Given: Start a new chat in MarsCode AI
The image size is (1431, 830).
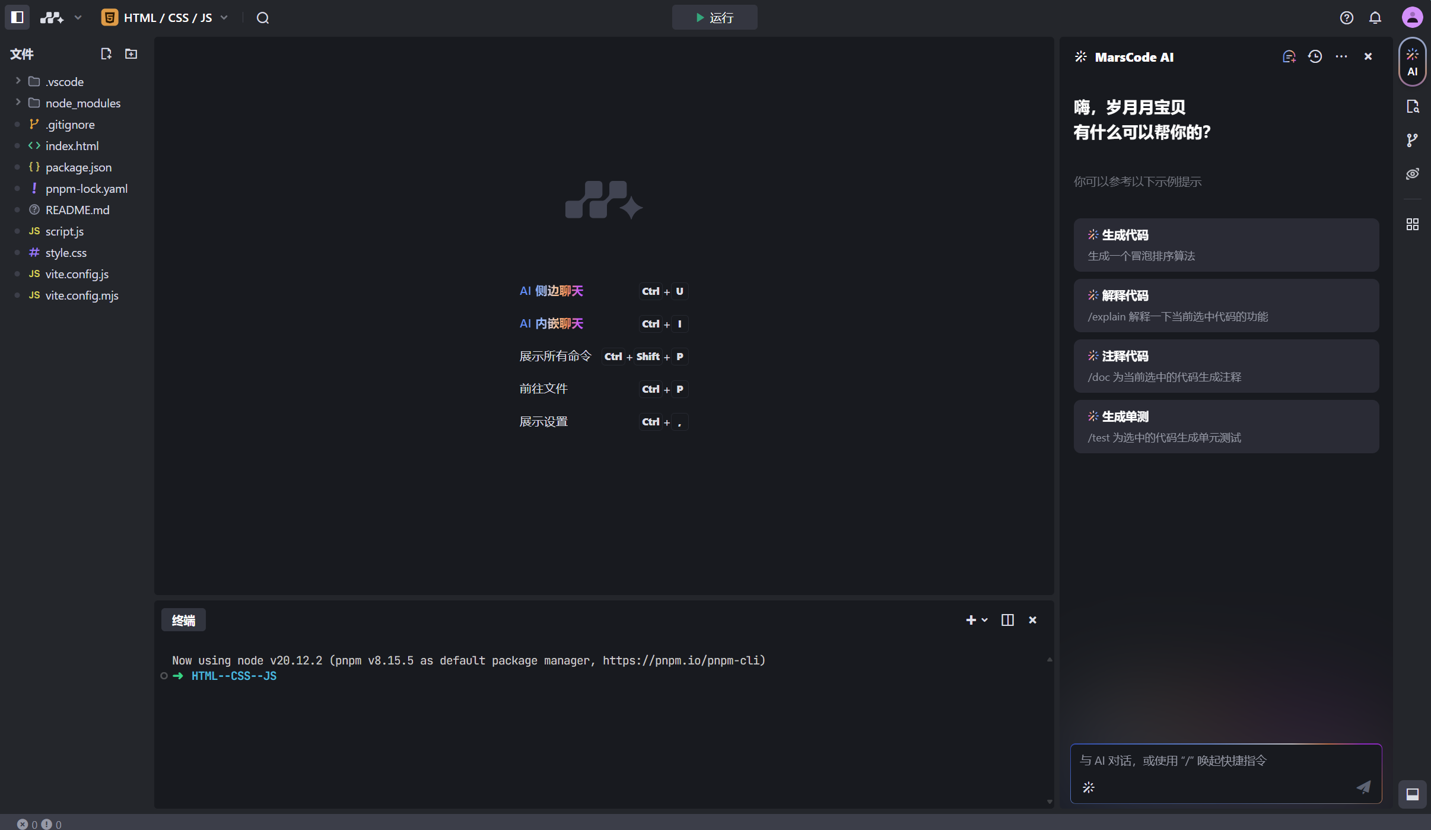Looking at the screenshot, I should pyautogui.click(x=1289, y=56).
